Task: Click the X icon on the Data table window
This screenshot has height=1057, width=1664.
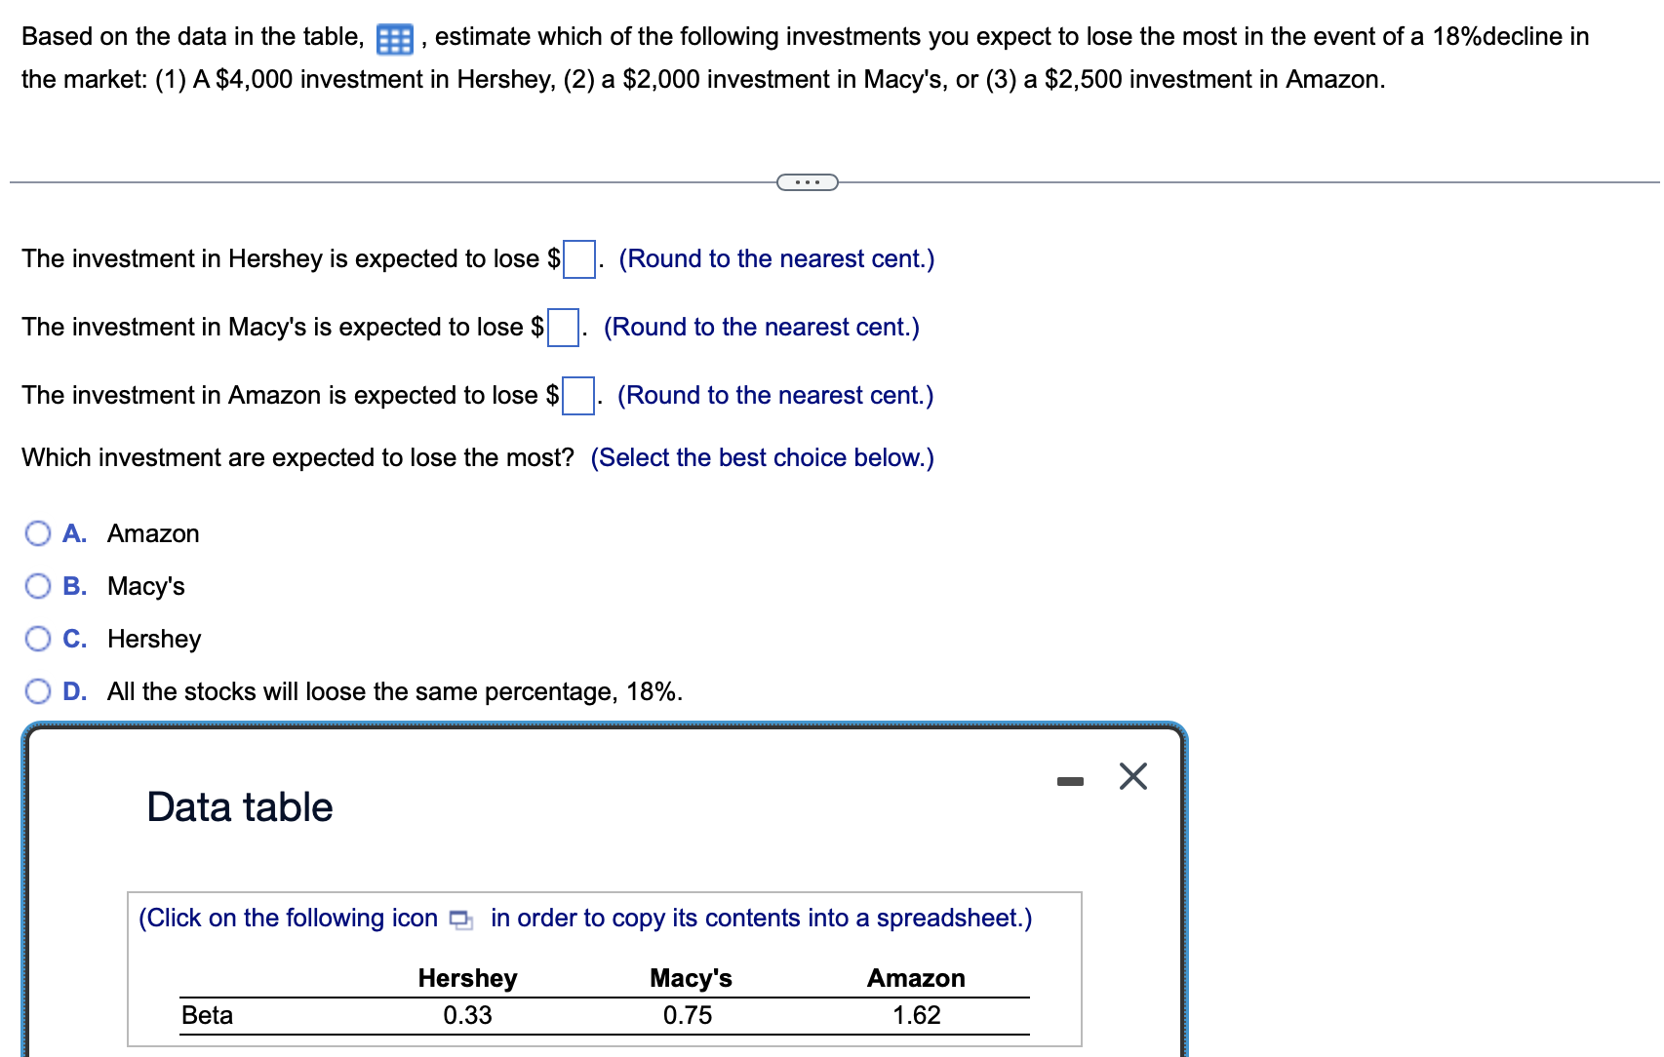Action: [1131, 777]
